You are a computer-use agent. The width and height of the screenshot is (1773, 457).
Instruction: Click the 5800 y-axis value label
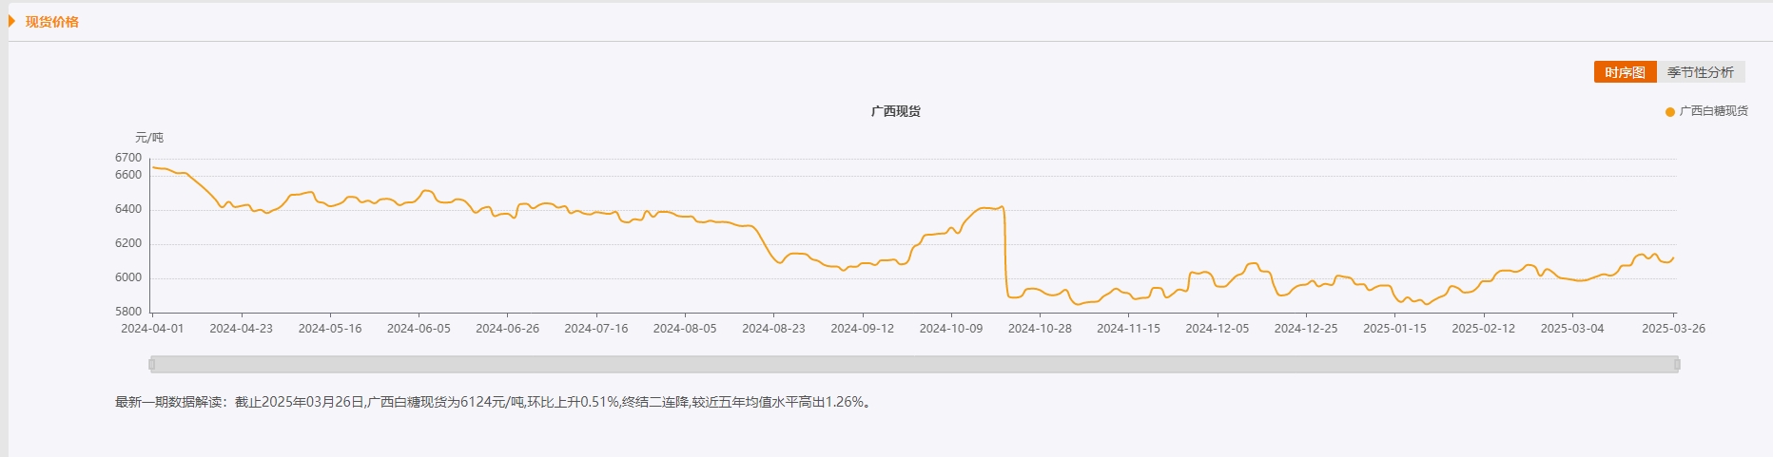point(128,312)
